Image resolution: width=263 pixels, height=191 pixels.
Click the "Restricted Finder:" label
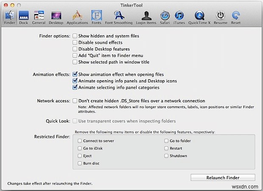(x=52, y=137)
